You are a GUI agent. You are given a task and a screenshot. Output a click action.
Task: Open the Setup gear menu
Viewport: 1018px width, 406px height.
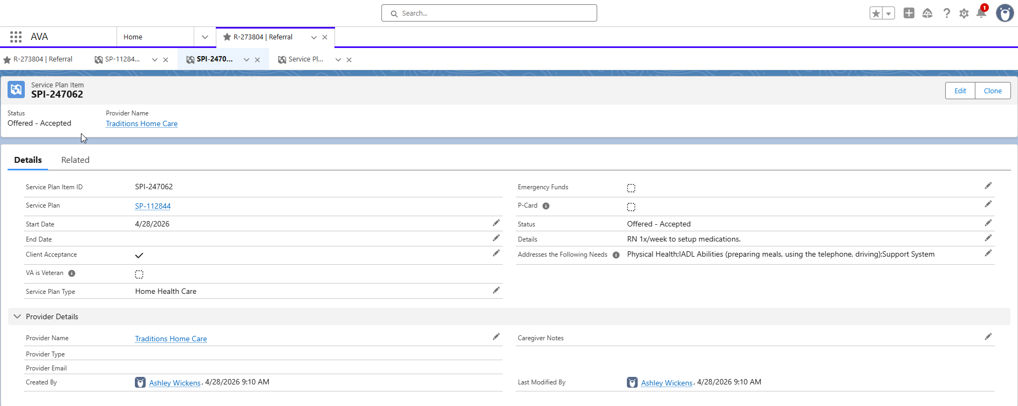click(x=964, y=13)
